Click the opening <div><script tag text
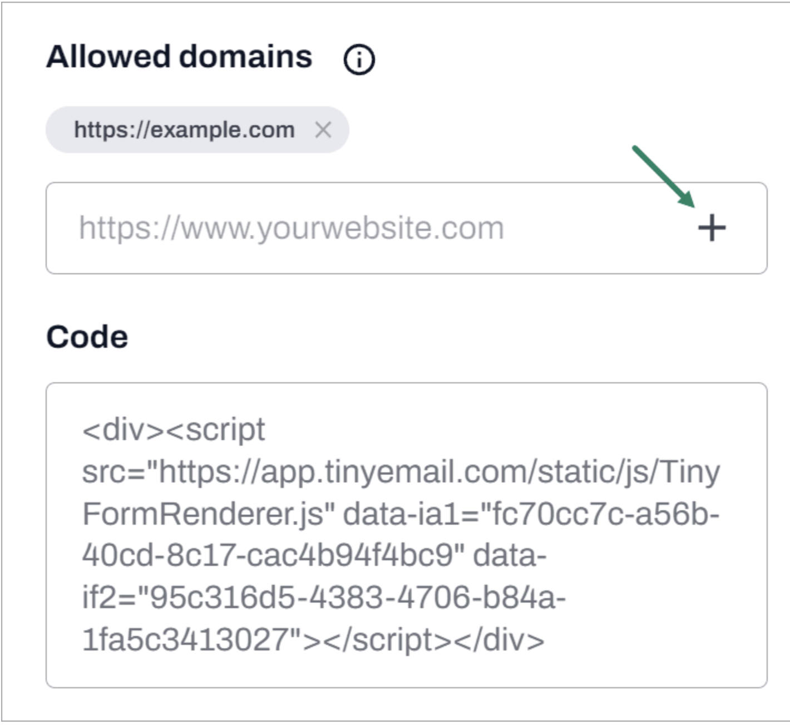This screenshot has width=790, height=725. point(174,430)
